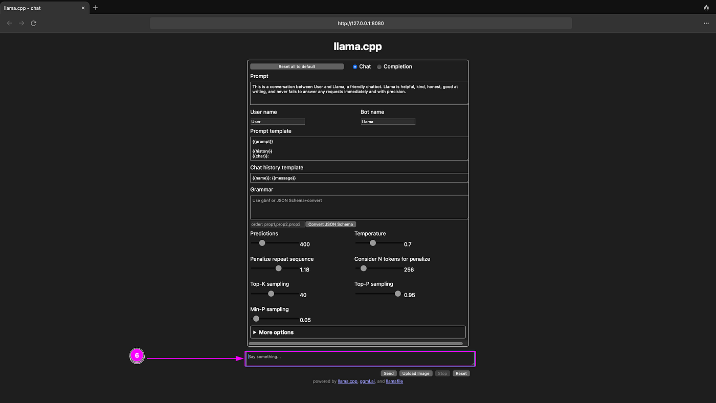Viewport: 716px width, 403px height.
Task: Click the Top-K value 40
Action: 303,295
